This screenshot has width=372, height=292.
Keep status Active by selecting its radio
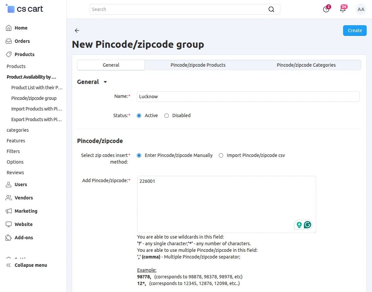(x=139, y=115)
